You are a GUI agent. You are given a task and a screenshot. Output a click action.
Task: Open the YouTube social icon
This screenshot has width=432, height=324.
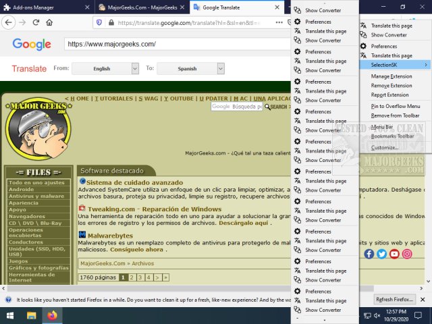pyautogui.click(x=394, y=254)
